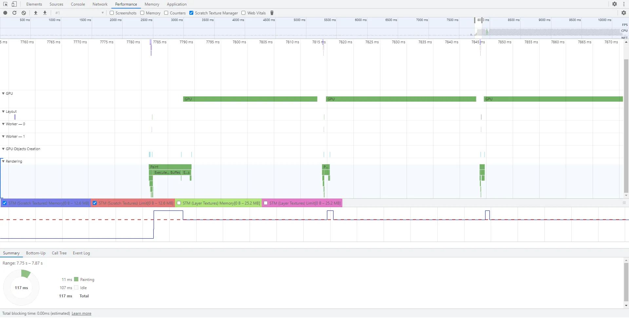Collapse the Rendering track

click(3, 161)
